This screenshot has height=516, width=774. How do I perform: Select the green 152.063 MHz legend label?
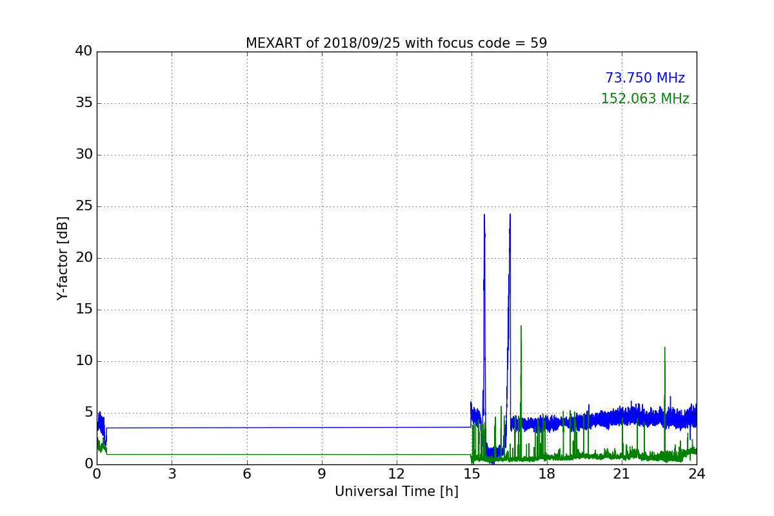pyautogui.click(x=645, y=99)
